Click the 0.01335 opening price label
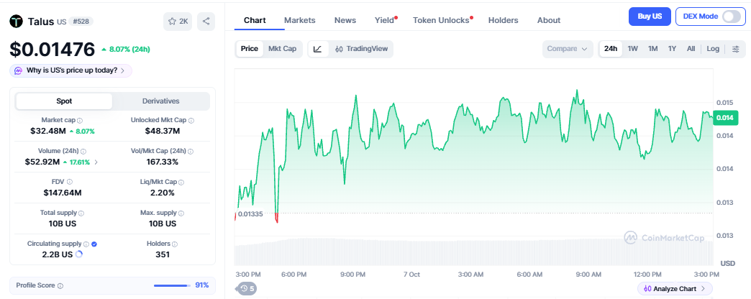The width and height of the screenshot is (751, 299). point(250,214)
